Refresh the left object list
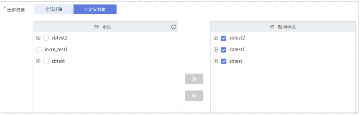 (173, 27)
